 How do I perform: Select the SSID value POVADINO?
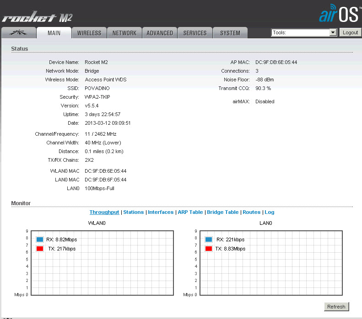[x=97, y=88]
